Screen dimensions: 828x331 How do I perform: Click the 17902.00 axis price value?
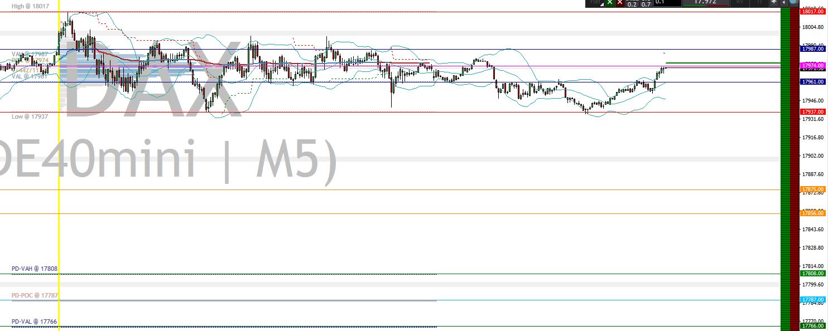pos(812,156)
